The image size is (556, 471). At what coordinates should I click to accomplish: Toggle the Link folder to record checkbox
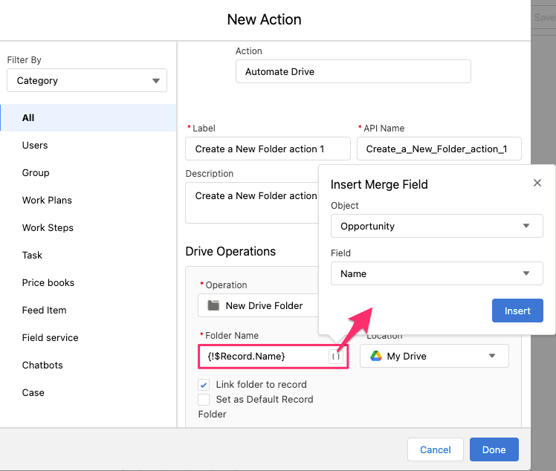click(204, 385)
